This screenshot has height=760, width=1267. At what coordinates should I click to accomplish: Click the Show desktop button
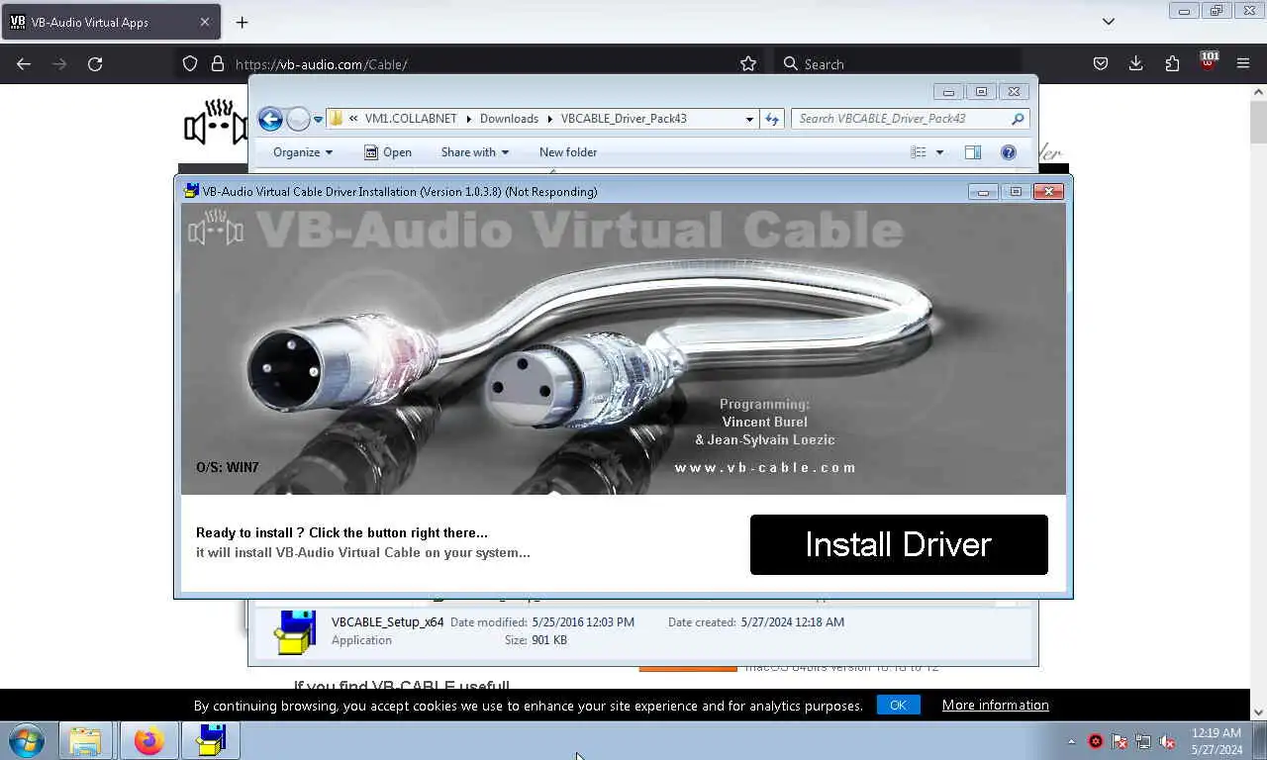pyautogui.click(x=1259, y=740)
